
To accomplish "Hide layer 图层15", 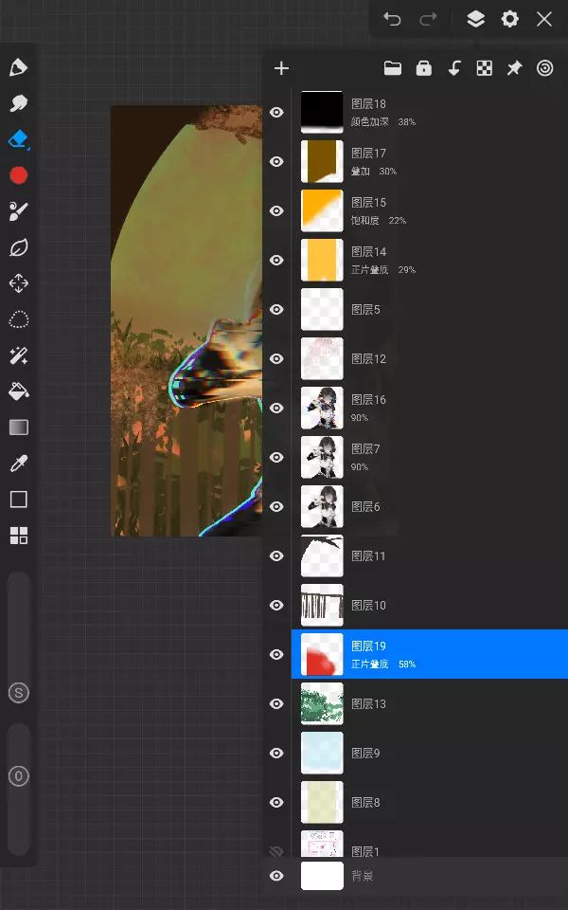I will (277, 210).
